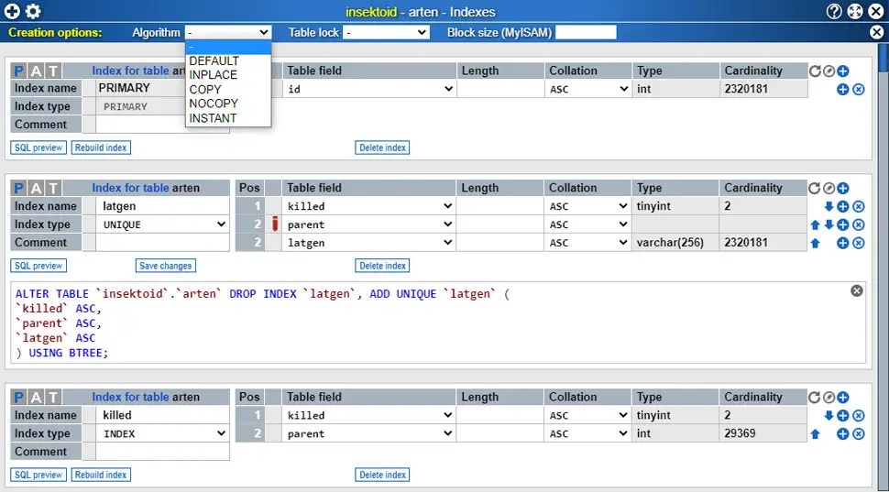Click the page vertical scrollbar
The height and width of the screenshot is (492, 889).
coord(884,267)
